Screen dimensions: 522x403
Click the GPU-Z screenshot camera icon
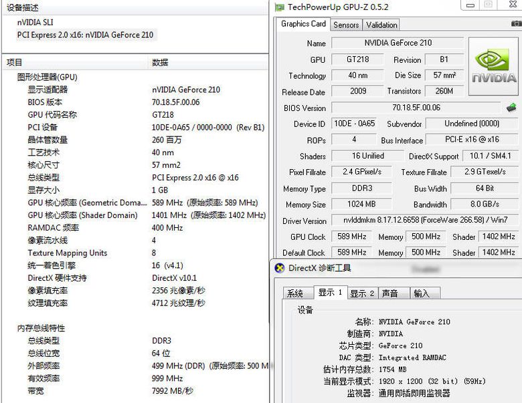tap(517, 24)
